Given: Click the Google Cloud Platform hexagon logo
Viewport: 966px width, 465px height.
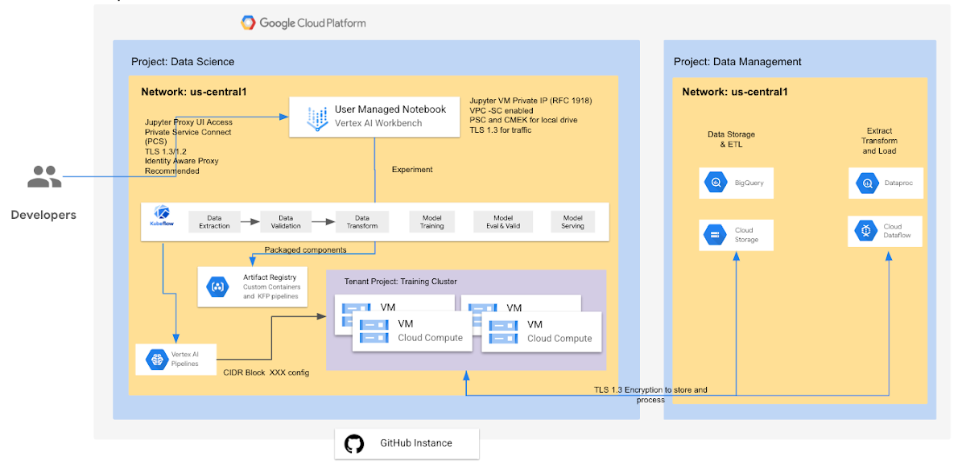Looking at the screenshot, I should (x=249, y=23).
